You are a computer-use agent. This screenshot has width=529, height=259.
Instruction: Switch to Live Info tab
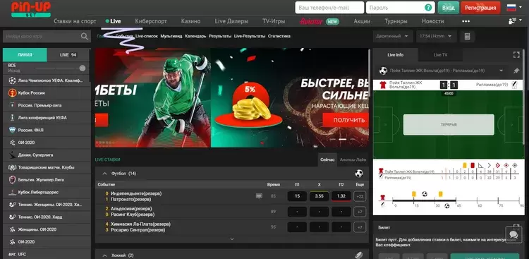tap(396, 55)
